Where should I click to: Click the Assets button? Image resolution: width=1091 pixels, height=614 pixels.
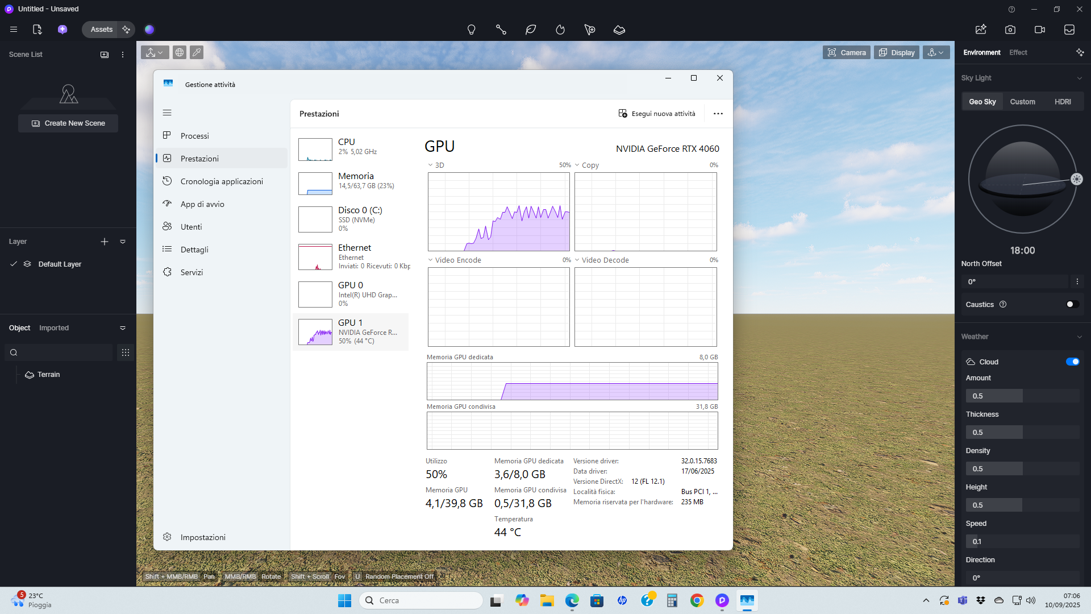click(x=101, y=30)
